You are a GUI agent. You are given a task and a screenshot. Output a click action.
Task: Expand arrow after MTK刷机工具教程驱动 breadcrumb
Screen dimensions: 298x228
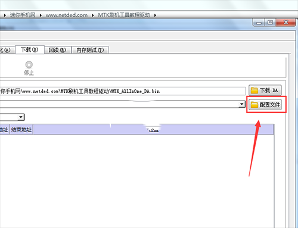click(155, 15)
